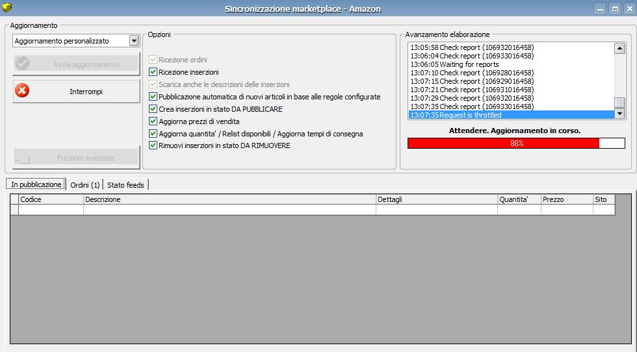Image resolution: width=637 pixels, height=352 pixels.
Task: Click the empty Descrizione cell in first row
Action: tap(229, 210)
